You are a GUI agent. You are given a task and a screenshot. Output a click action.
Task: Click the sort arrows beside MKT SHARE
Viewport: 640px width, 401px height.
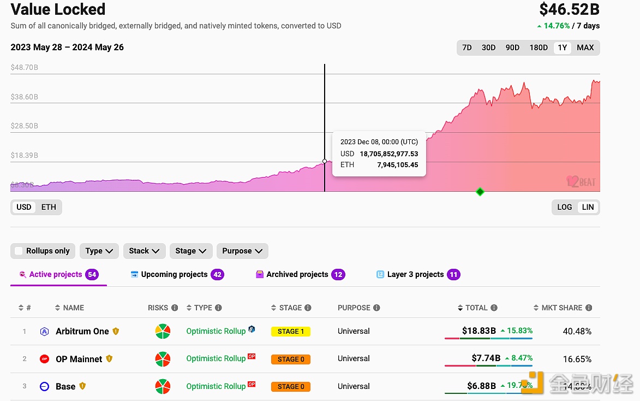point(536,308)
